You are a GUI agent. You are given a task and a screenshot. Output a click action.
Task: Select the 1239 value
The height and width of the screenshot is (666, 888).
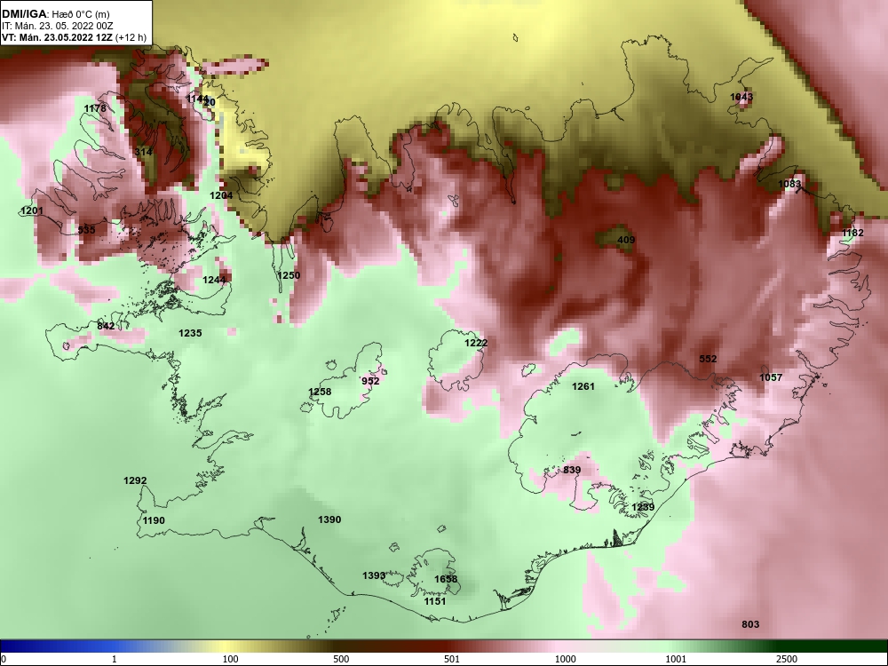click(643, 507)
